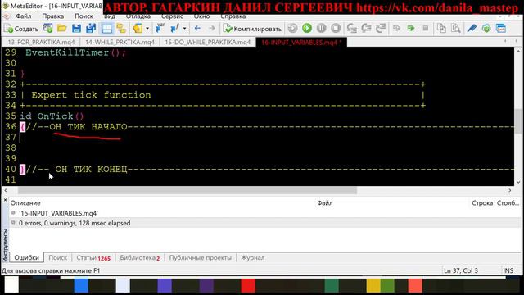Click the horizontal scrollbar thumb in editor
524x295 pixels.
click(x=187, y=190)
